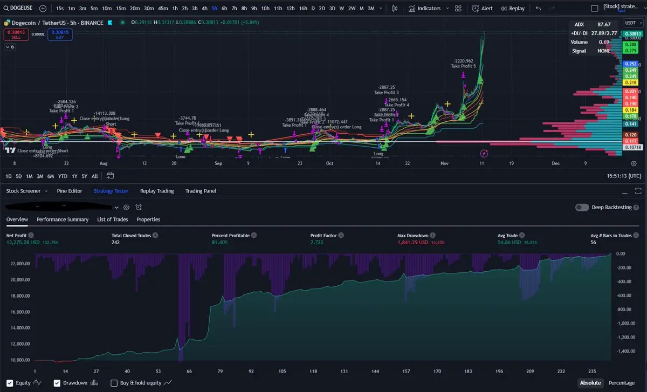This screenshot has height=392, width=647.
Task: Click the yellow 0.218 price label
Action: [x=630, y=82]
